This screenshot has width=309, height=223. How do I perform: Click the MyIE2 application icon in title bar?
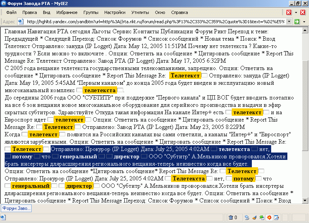tap(3, 3)
